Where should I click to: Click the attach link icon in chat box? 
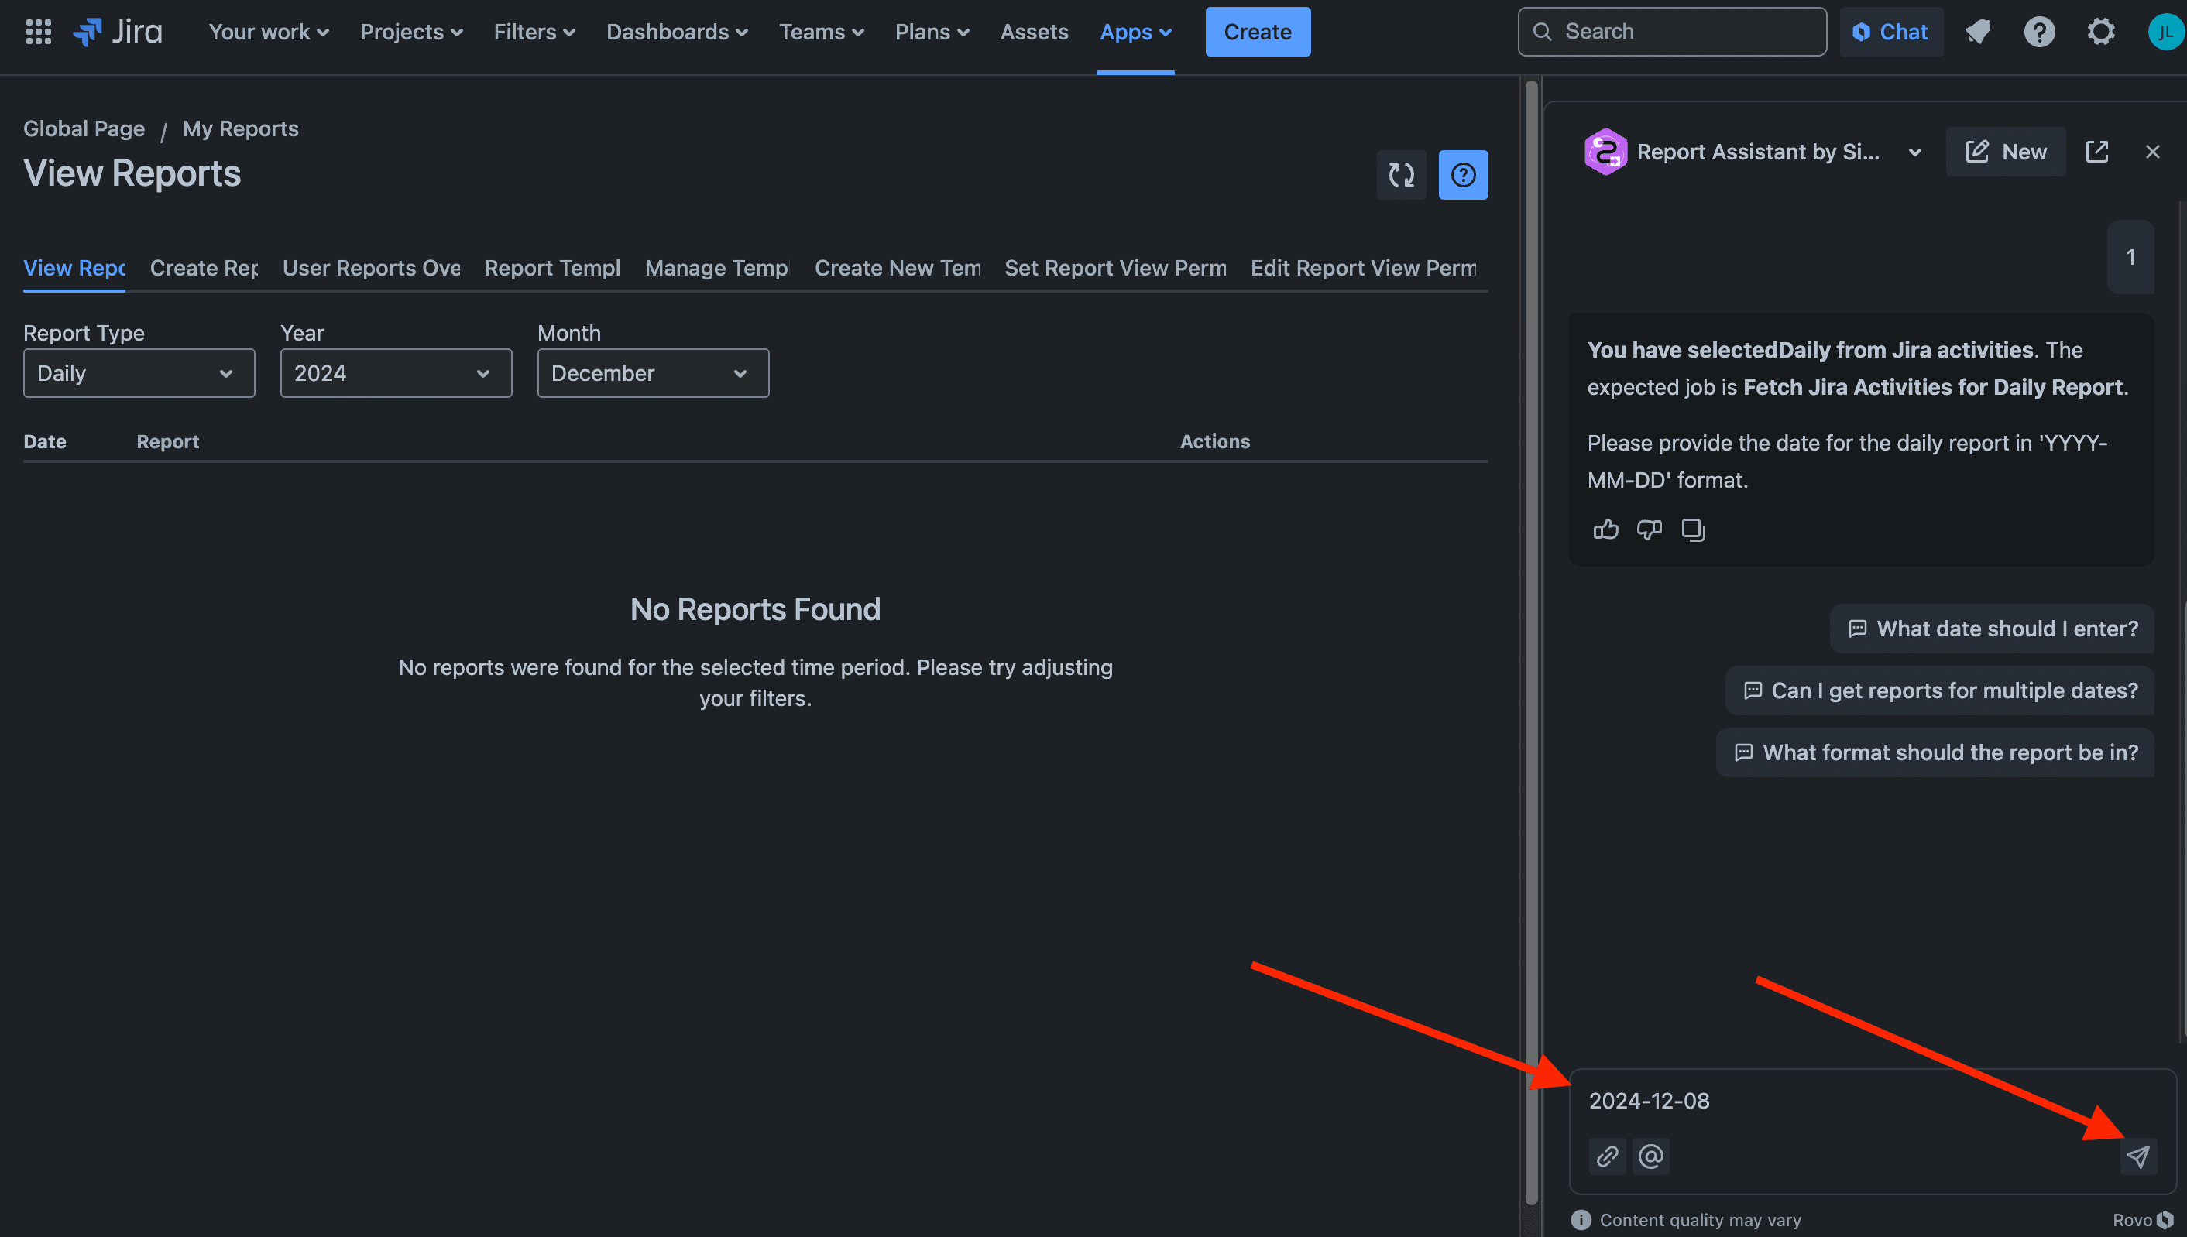pyautogui.click(x=1606, y=1156)
